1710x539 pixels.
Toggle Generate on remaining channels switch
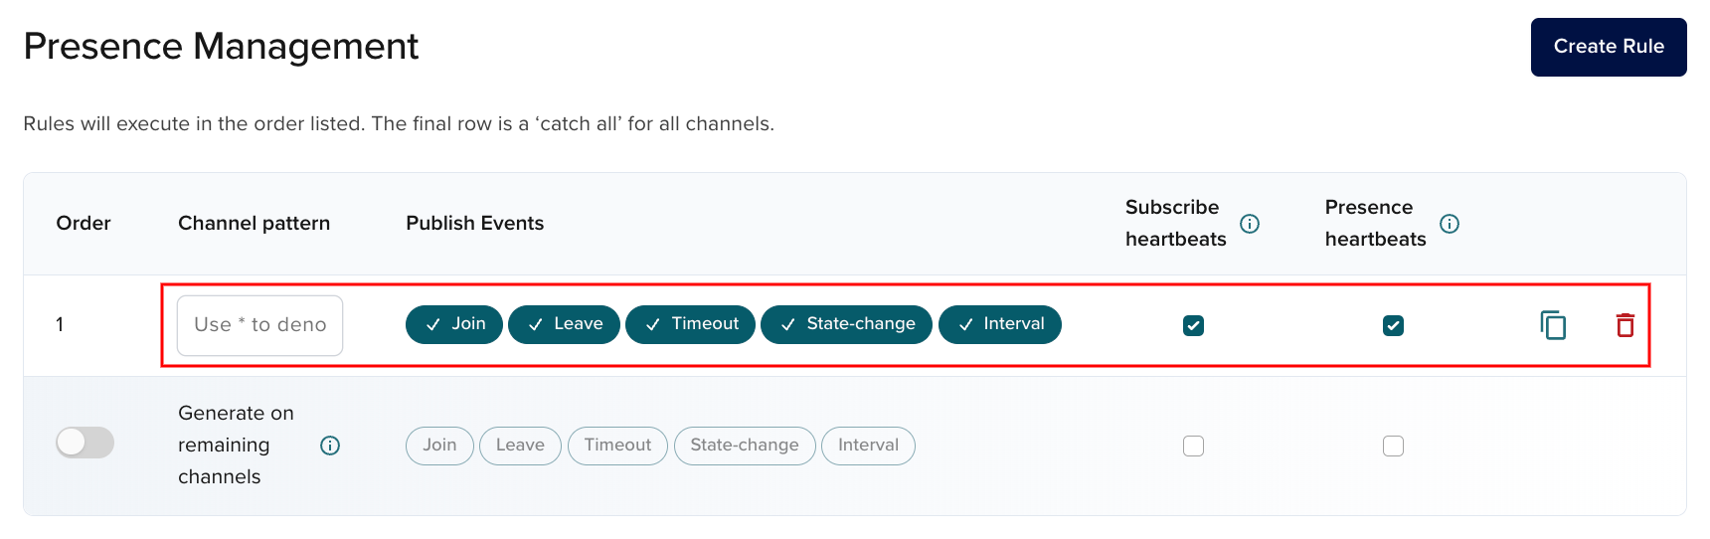[x=85, y=443]
